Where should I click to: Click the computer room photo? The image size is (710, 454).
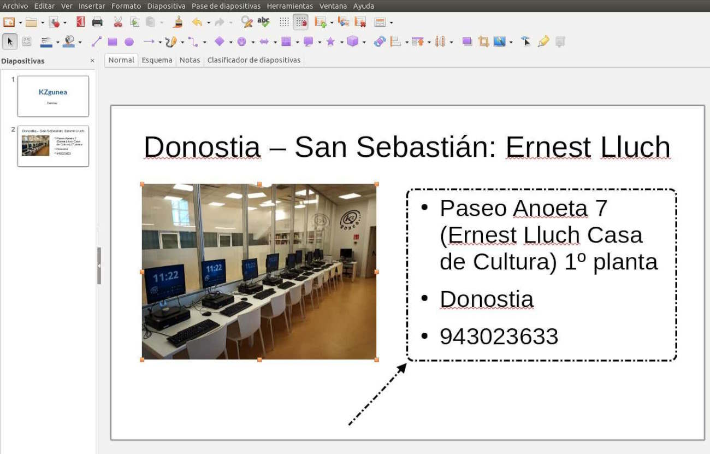point(259,272)
